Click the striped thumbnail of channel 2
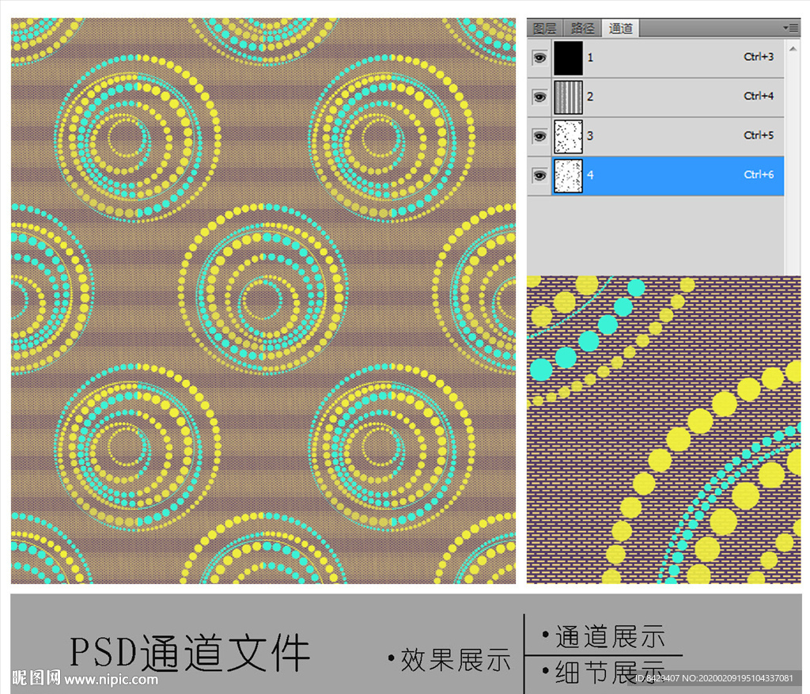The height and width of the screenshot is (694, 810). click(x=568, y=97)
